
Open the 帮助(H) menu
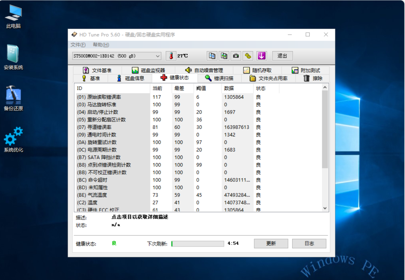[x=101, y=45]
